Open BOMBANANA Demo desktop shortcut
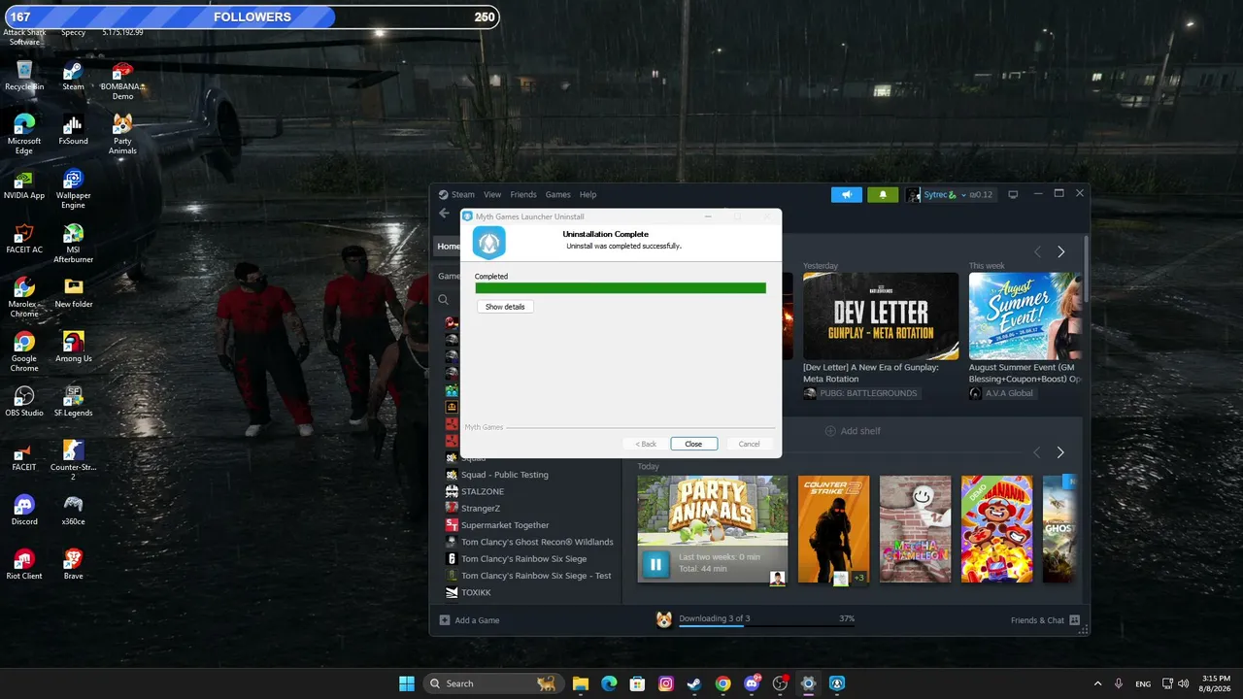This screenshot has height=699, width=1243. click(122, 81)
